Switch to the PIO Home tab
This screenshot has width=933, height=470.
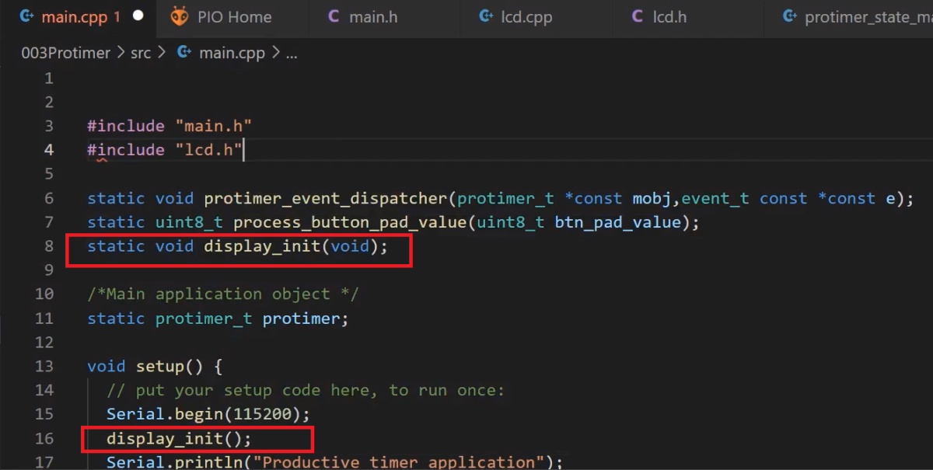point(233,16)
